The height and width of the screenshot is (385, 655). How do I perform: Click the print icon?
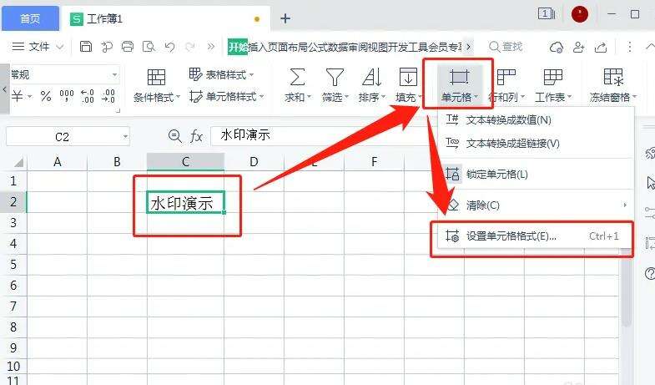pos(128,47)
